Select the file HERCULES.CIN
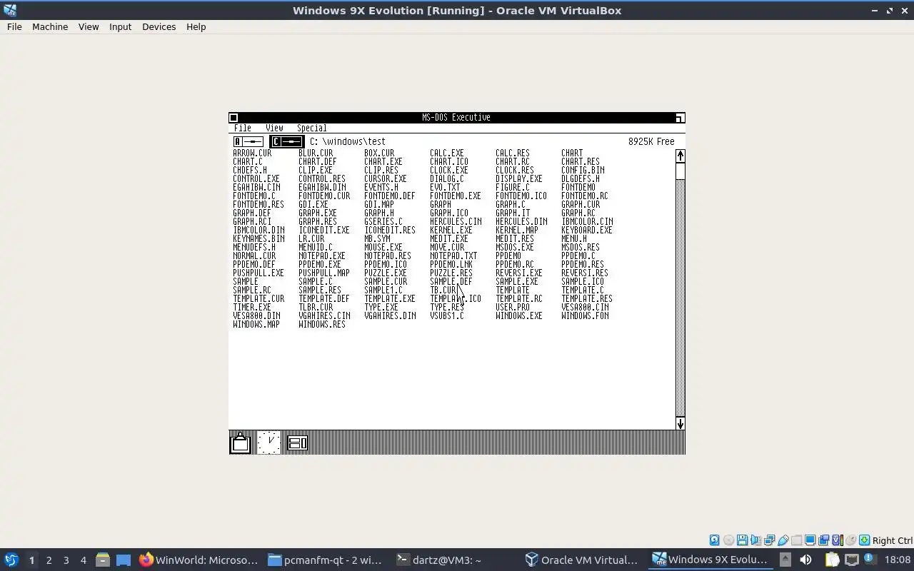The height and width of the screenshot is (571, 914). point(456,221)
